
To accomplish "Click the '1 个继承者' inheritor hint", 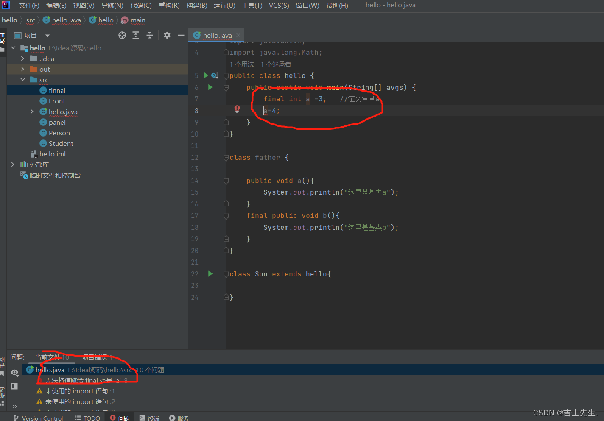I will click(x=276, y=64).
